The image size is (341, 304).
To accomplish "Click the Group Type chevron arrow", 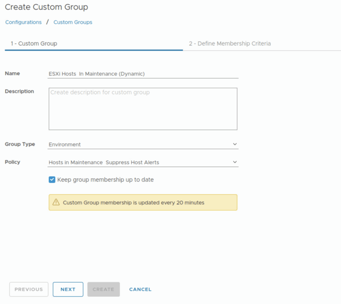I will pyautogui.click(x=235, y=145).
